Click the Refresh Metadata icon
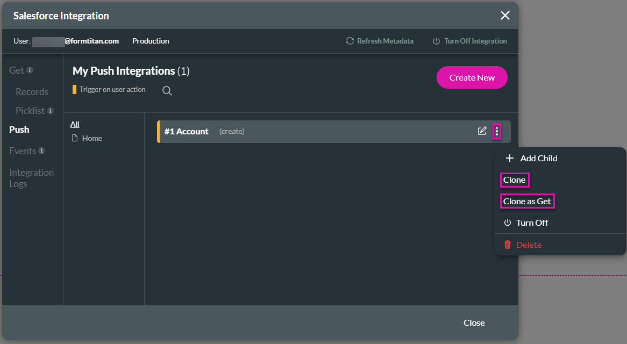The image size is (627, 344). click(350, 41)
